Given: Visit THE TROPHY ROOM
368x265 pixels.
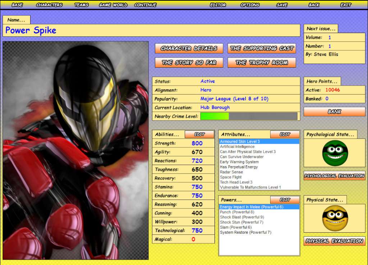Looking at the screenshot, I should point(262,62).
